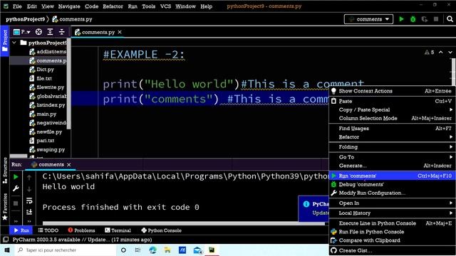
Task: Choose Run 'comments' from context menu
Action: tap(393, 176)
